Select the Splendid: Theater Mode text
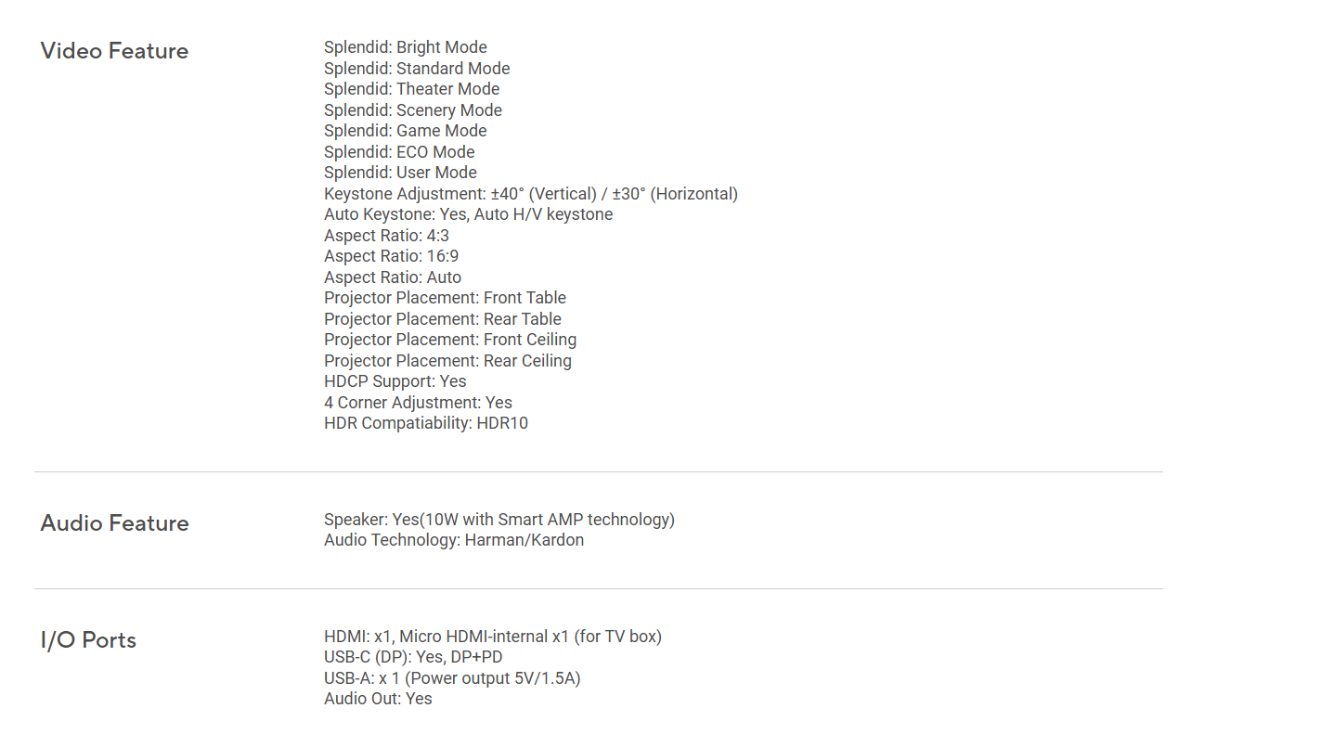The width and height of the screenshot is (1334, 747). coord(412,89)
